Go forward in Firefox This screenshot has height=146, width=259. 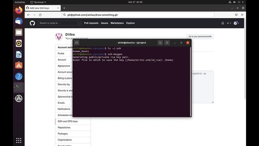point(34,15)
